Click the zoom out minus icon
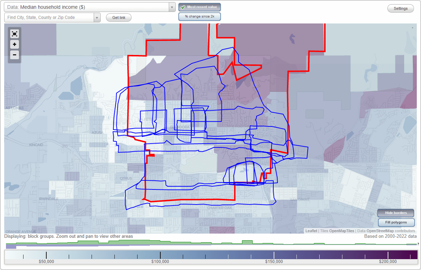This screenshot has width=421, height=270. pyautogui.click(x=14, y=55)
